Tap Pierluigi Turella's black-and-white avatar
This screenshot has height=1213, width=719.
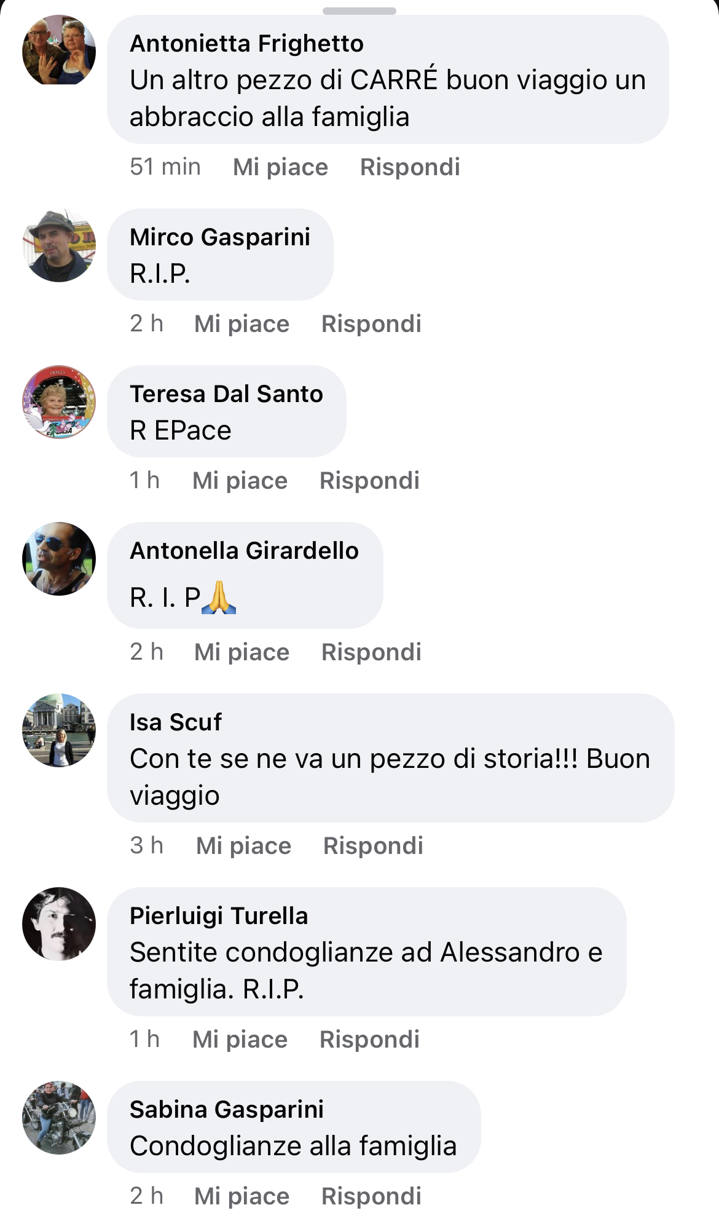click(x=59, y=924)
